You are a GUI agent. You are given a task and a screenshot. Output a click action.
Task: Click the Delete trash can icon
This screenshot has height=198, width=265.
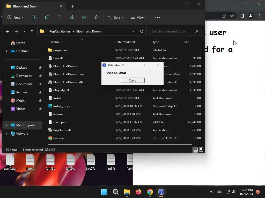pos(97,17)
